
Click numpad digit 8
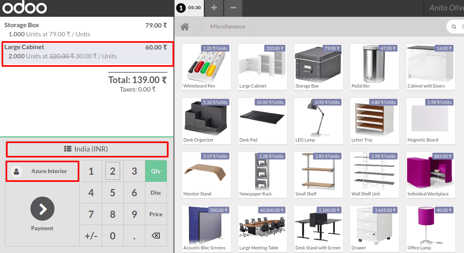(x=113, y=214)
